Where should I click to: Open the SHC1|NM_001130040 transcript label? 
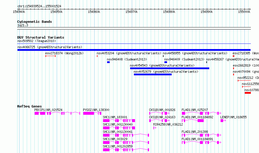coord(118,124)
